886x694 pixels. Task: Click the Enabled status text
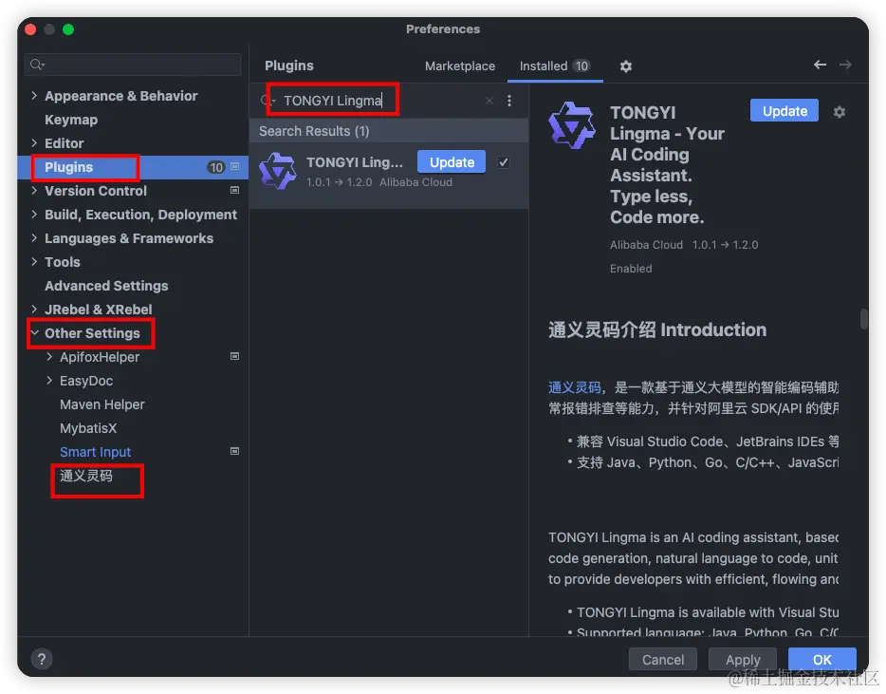pos(631,269)
